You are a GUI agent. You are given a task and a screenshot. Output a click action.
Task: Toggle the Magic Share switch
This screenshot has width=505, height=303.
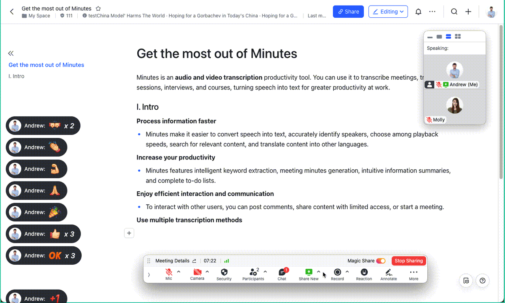(381, 261)
